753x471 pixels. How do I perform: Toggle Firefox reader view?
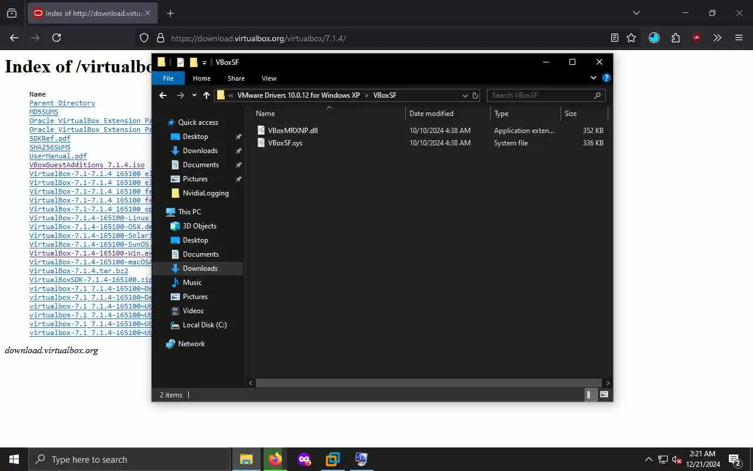(x=615, y=38)
